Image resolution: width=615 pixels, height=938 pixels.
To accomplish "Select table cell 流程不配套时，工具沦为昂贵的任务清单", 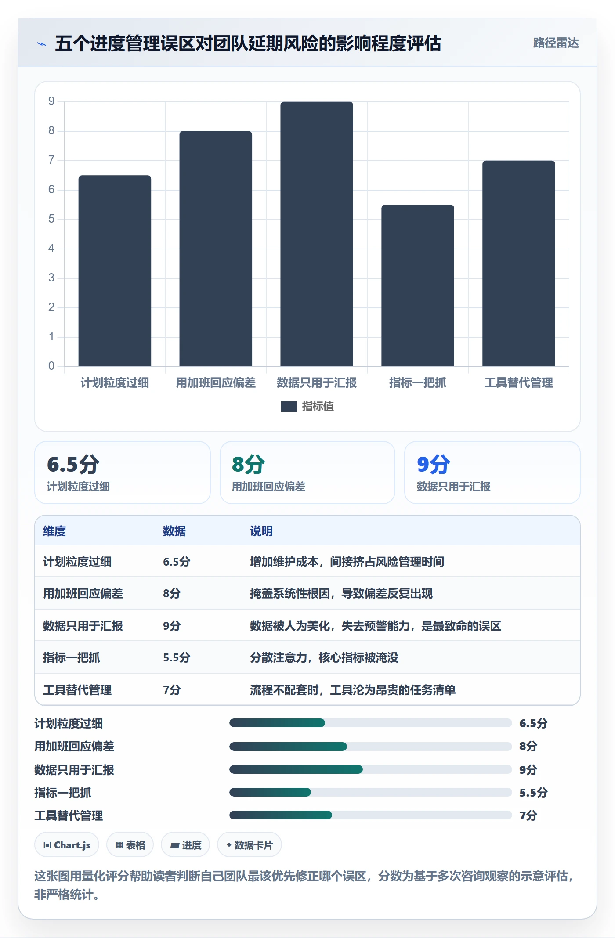I will 353,690.
